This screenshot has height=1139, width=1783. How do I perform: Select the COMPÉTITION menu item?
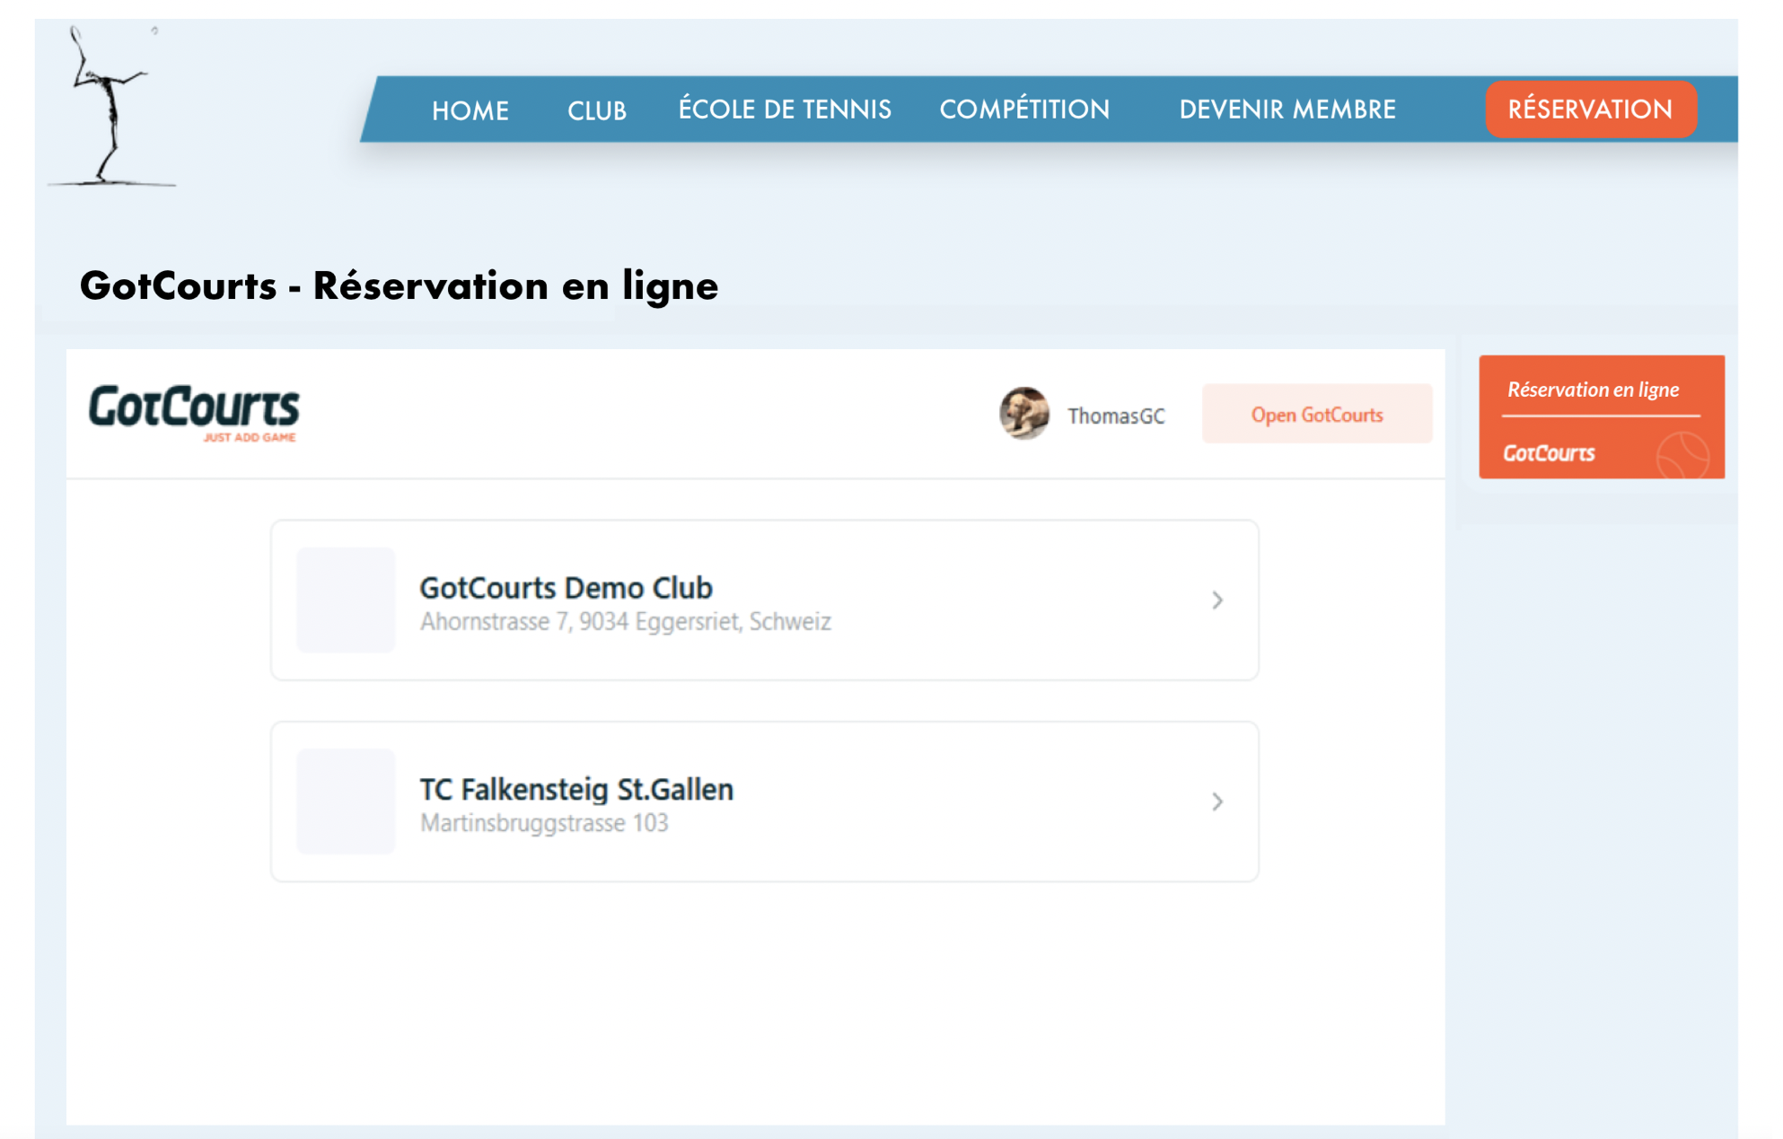coord(1024,109)
